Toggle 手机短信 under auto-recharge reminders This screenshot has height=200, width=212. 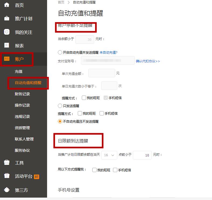(105, 98)
